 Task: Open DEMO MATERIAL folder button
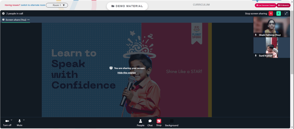click(x=127, y=6)
